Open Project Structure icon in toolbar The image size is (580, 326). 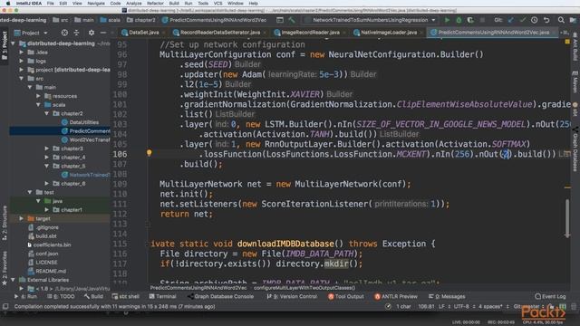(573, 20)
